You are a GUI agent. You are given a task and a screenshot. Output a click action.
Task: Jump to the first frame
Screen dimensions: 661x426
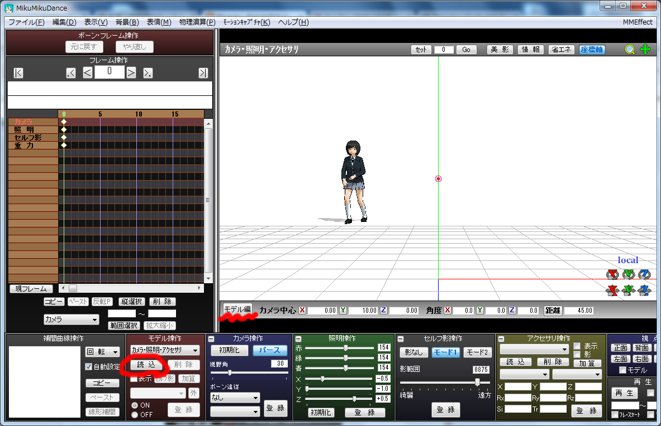pos(18,73)
